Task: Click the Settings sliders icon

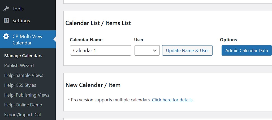Action: coord(6,20)
